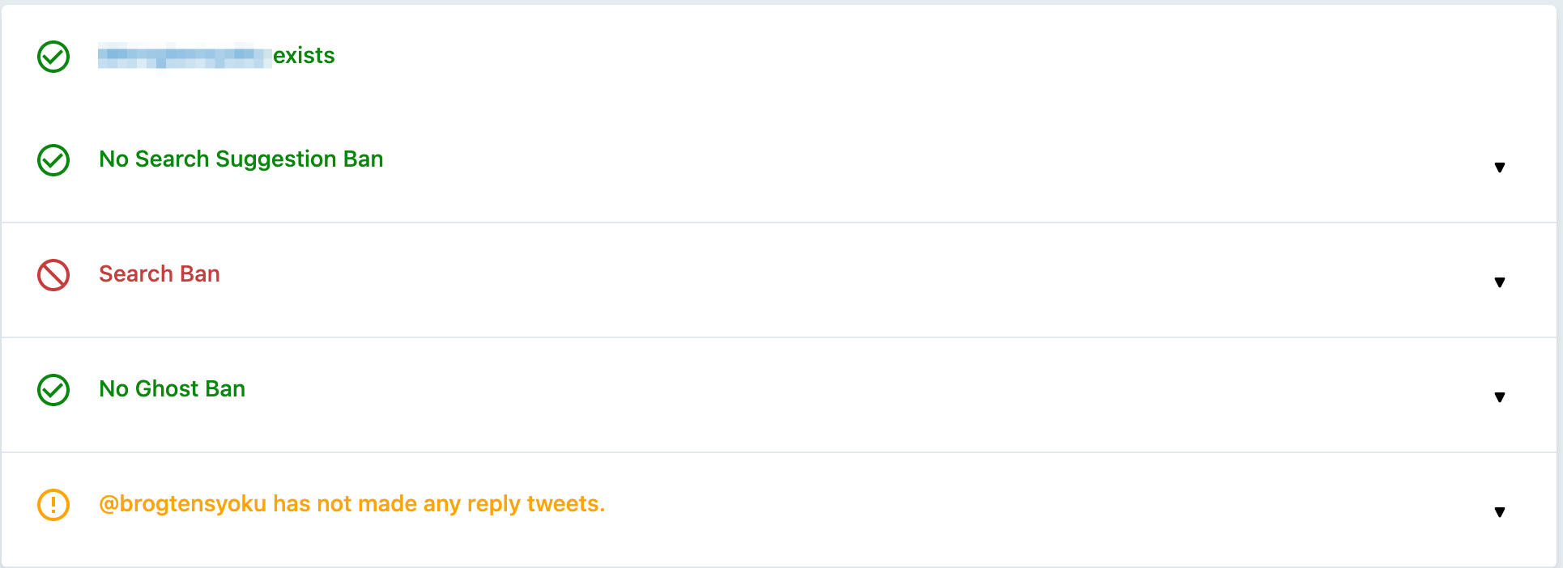The image size is (1563, 568).
Task: Click the red prohibited icon for Search Ban
Action: click(53, 275)
